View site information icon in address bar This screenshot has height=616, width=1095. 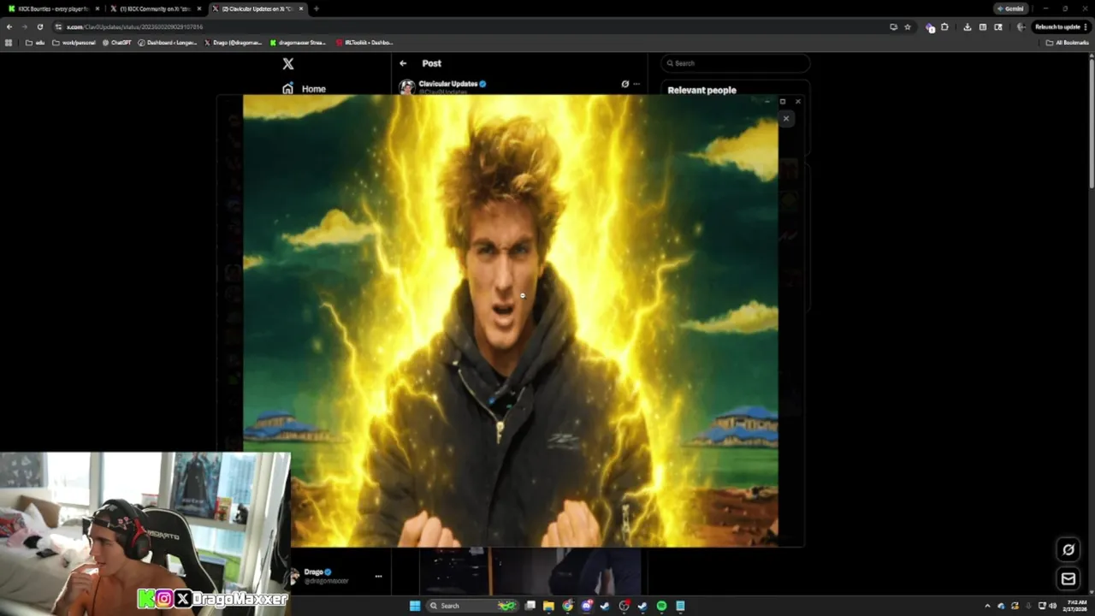pyautogui.click(x=58, y=27)
